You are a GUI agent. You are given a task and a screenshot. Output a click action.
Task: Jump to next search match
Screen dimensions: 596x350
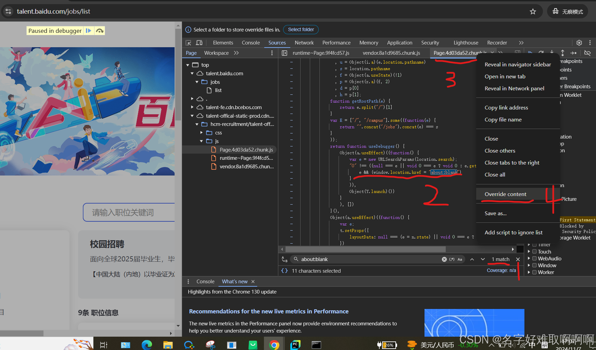483,259
